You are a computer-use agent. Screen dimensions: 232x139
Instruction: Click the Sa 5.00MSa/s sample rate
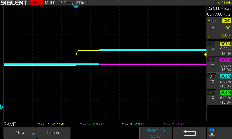[219, 9]
